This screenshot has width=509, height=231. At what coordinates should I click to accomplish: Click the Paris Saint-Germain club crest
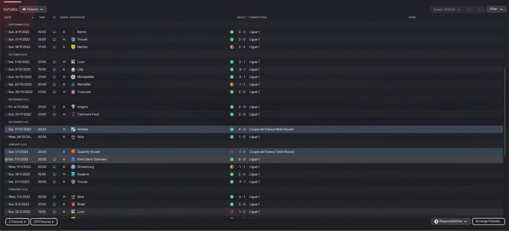73,159
